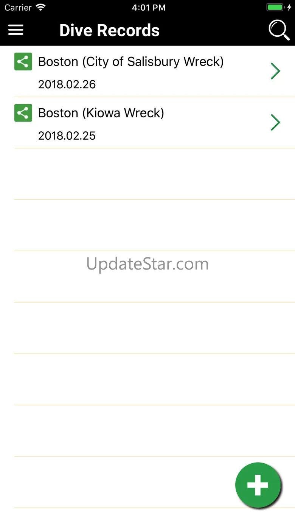Tap the battery indicator icon

click(276, 7)
